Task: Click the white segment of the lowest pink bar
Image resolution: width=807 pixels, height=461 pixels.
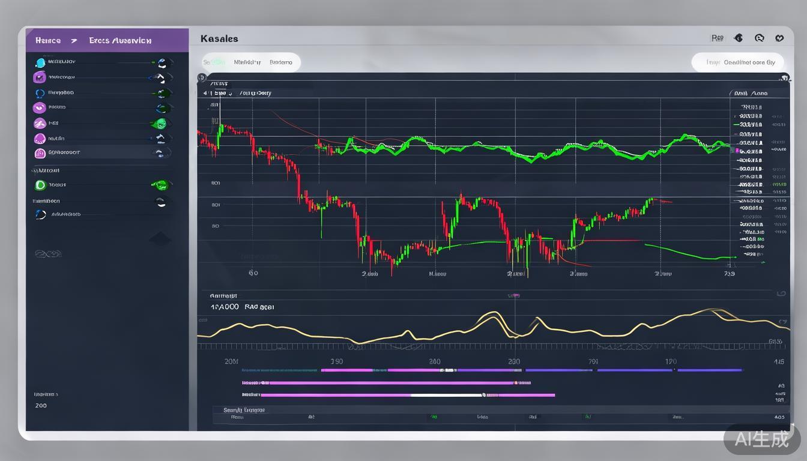Action: point(447,395)
